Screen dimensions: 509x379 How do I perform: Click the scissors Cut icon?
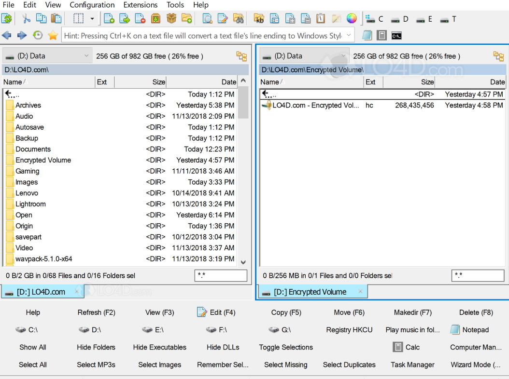coord(26,19)
